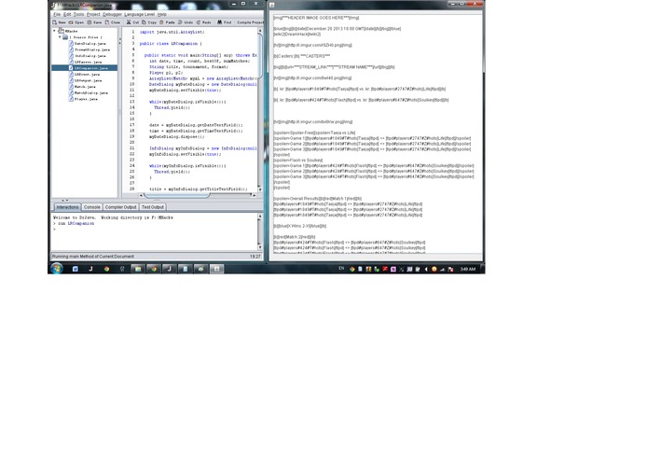Viewport: 648px width, 461px height.
Task: Click the Redo toolbar button
Action: (x=204, y=22)
